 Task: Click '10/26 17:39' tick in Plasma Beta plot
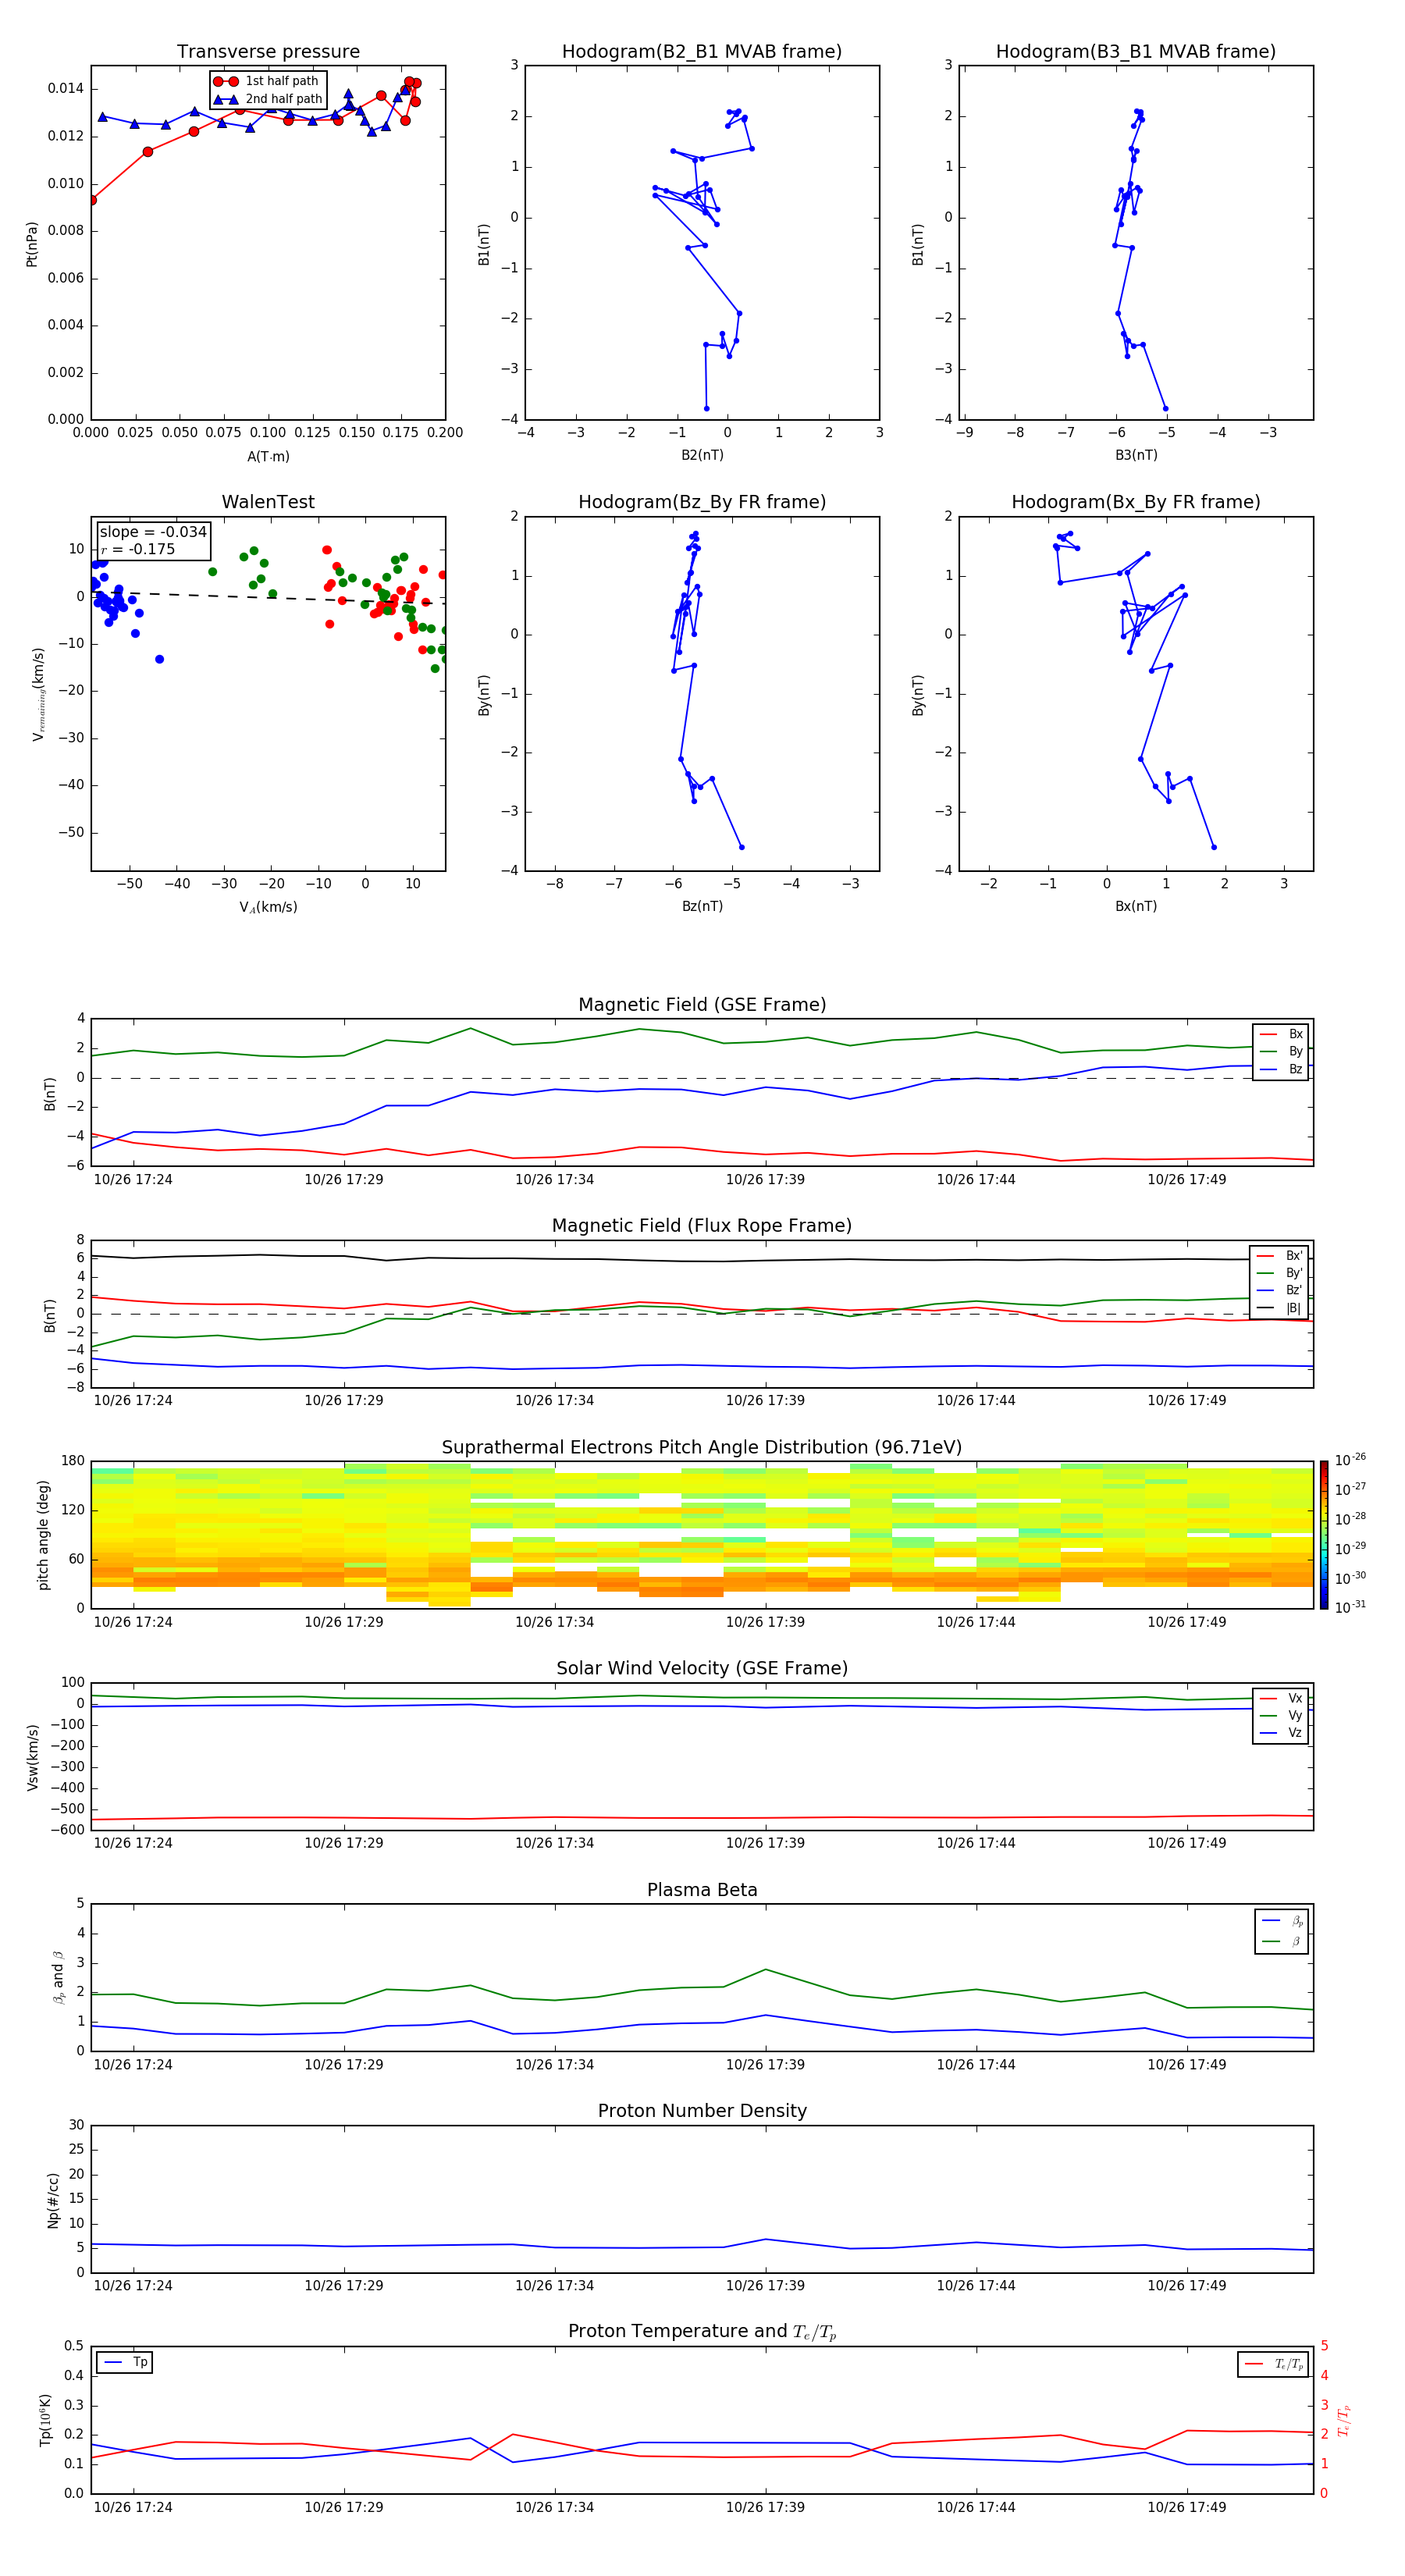(765, 2065)
